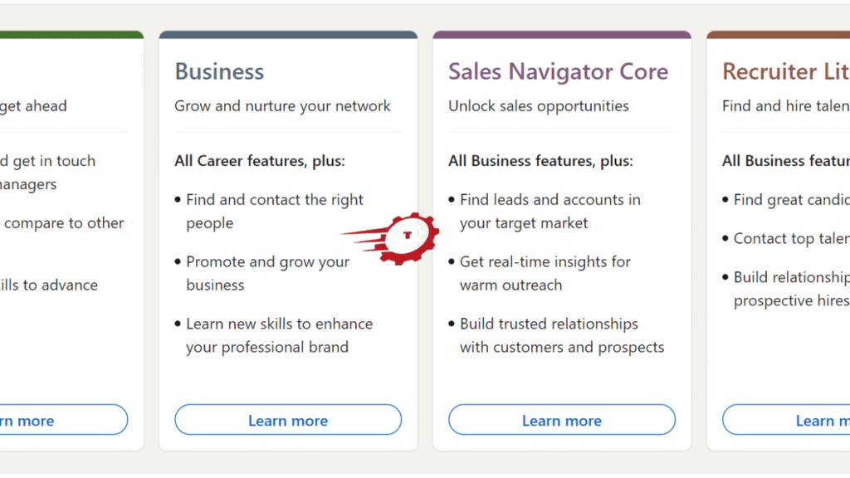Viewport: 850px width, 478px height.
Task: Click the slate blue bar atop Business card
Action: [288, 35]
